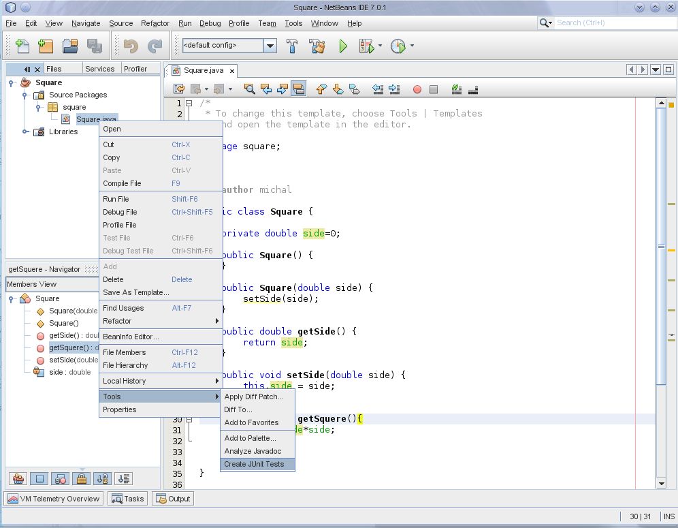Click Find Previous Occurrence icon
678x528 pixels.
click(x=266, y=89)
